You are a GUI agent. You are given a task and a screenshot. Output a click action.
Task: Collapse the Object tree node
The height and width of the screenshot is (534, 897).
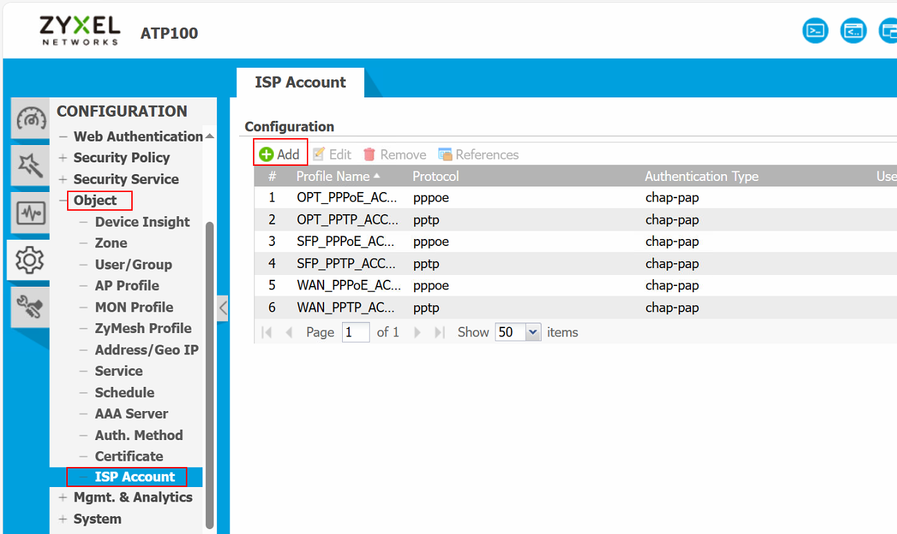(63, 201)
